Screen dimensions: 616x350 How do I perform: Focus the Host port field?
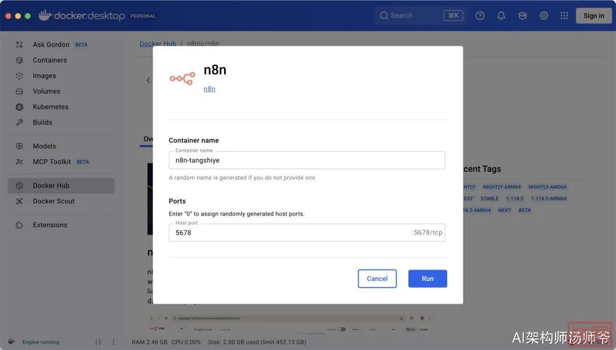click(291, 233)
